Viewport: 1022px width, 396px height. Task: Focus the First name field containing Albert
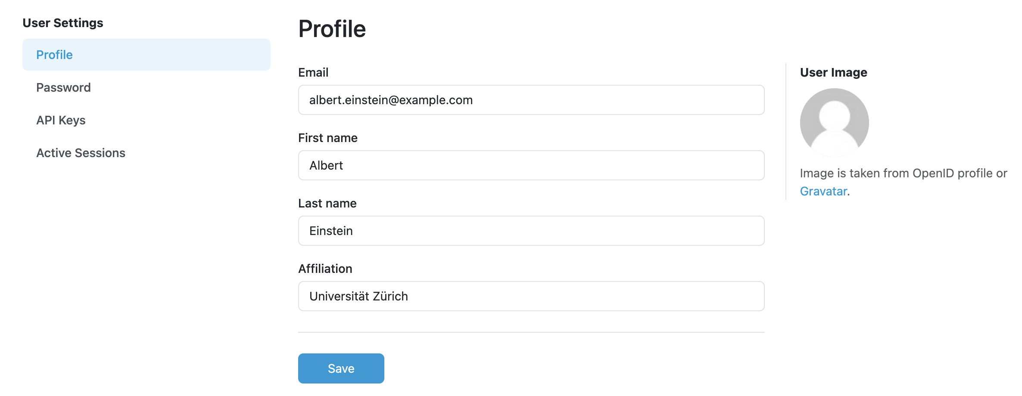(531, 165)
